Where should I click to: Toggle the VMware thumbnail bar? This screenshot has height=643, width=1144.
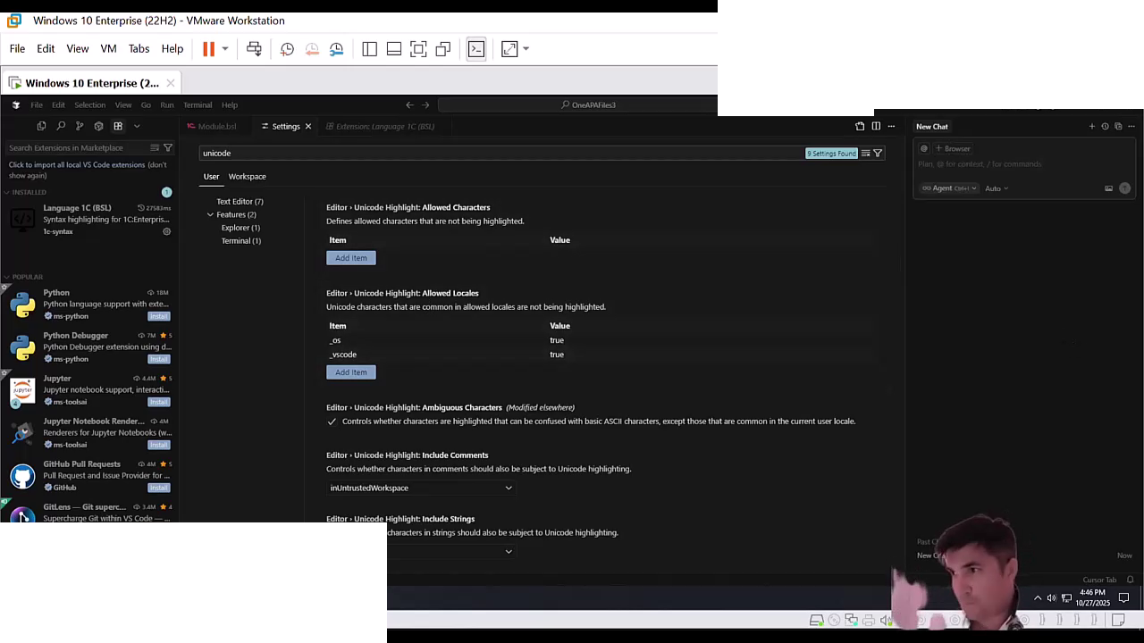393,49
